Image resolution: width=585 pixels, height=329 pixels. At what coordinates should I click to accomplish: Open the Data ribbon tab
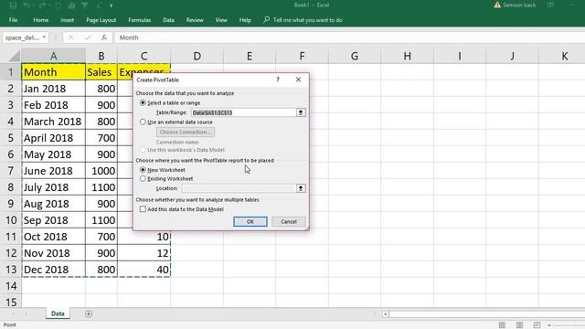pyautogui.click(x=168, y=20)
